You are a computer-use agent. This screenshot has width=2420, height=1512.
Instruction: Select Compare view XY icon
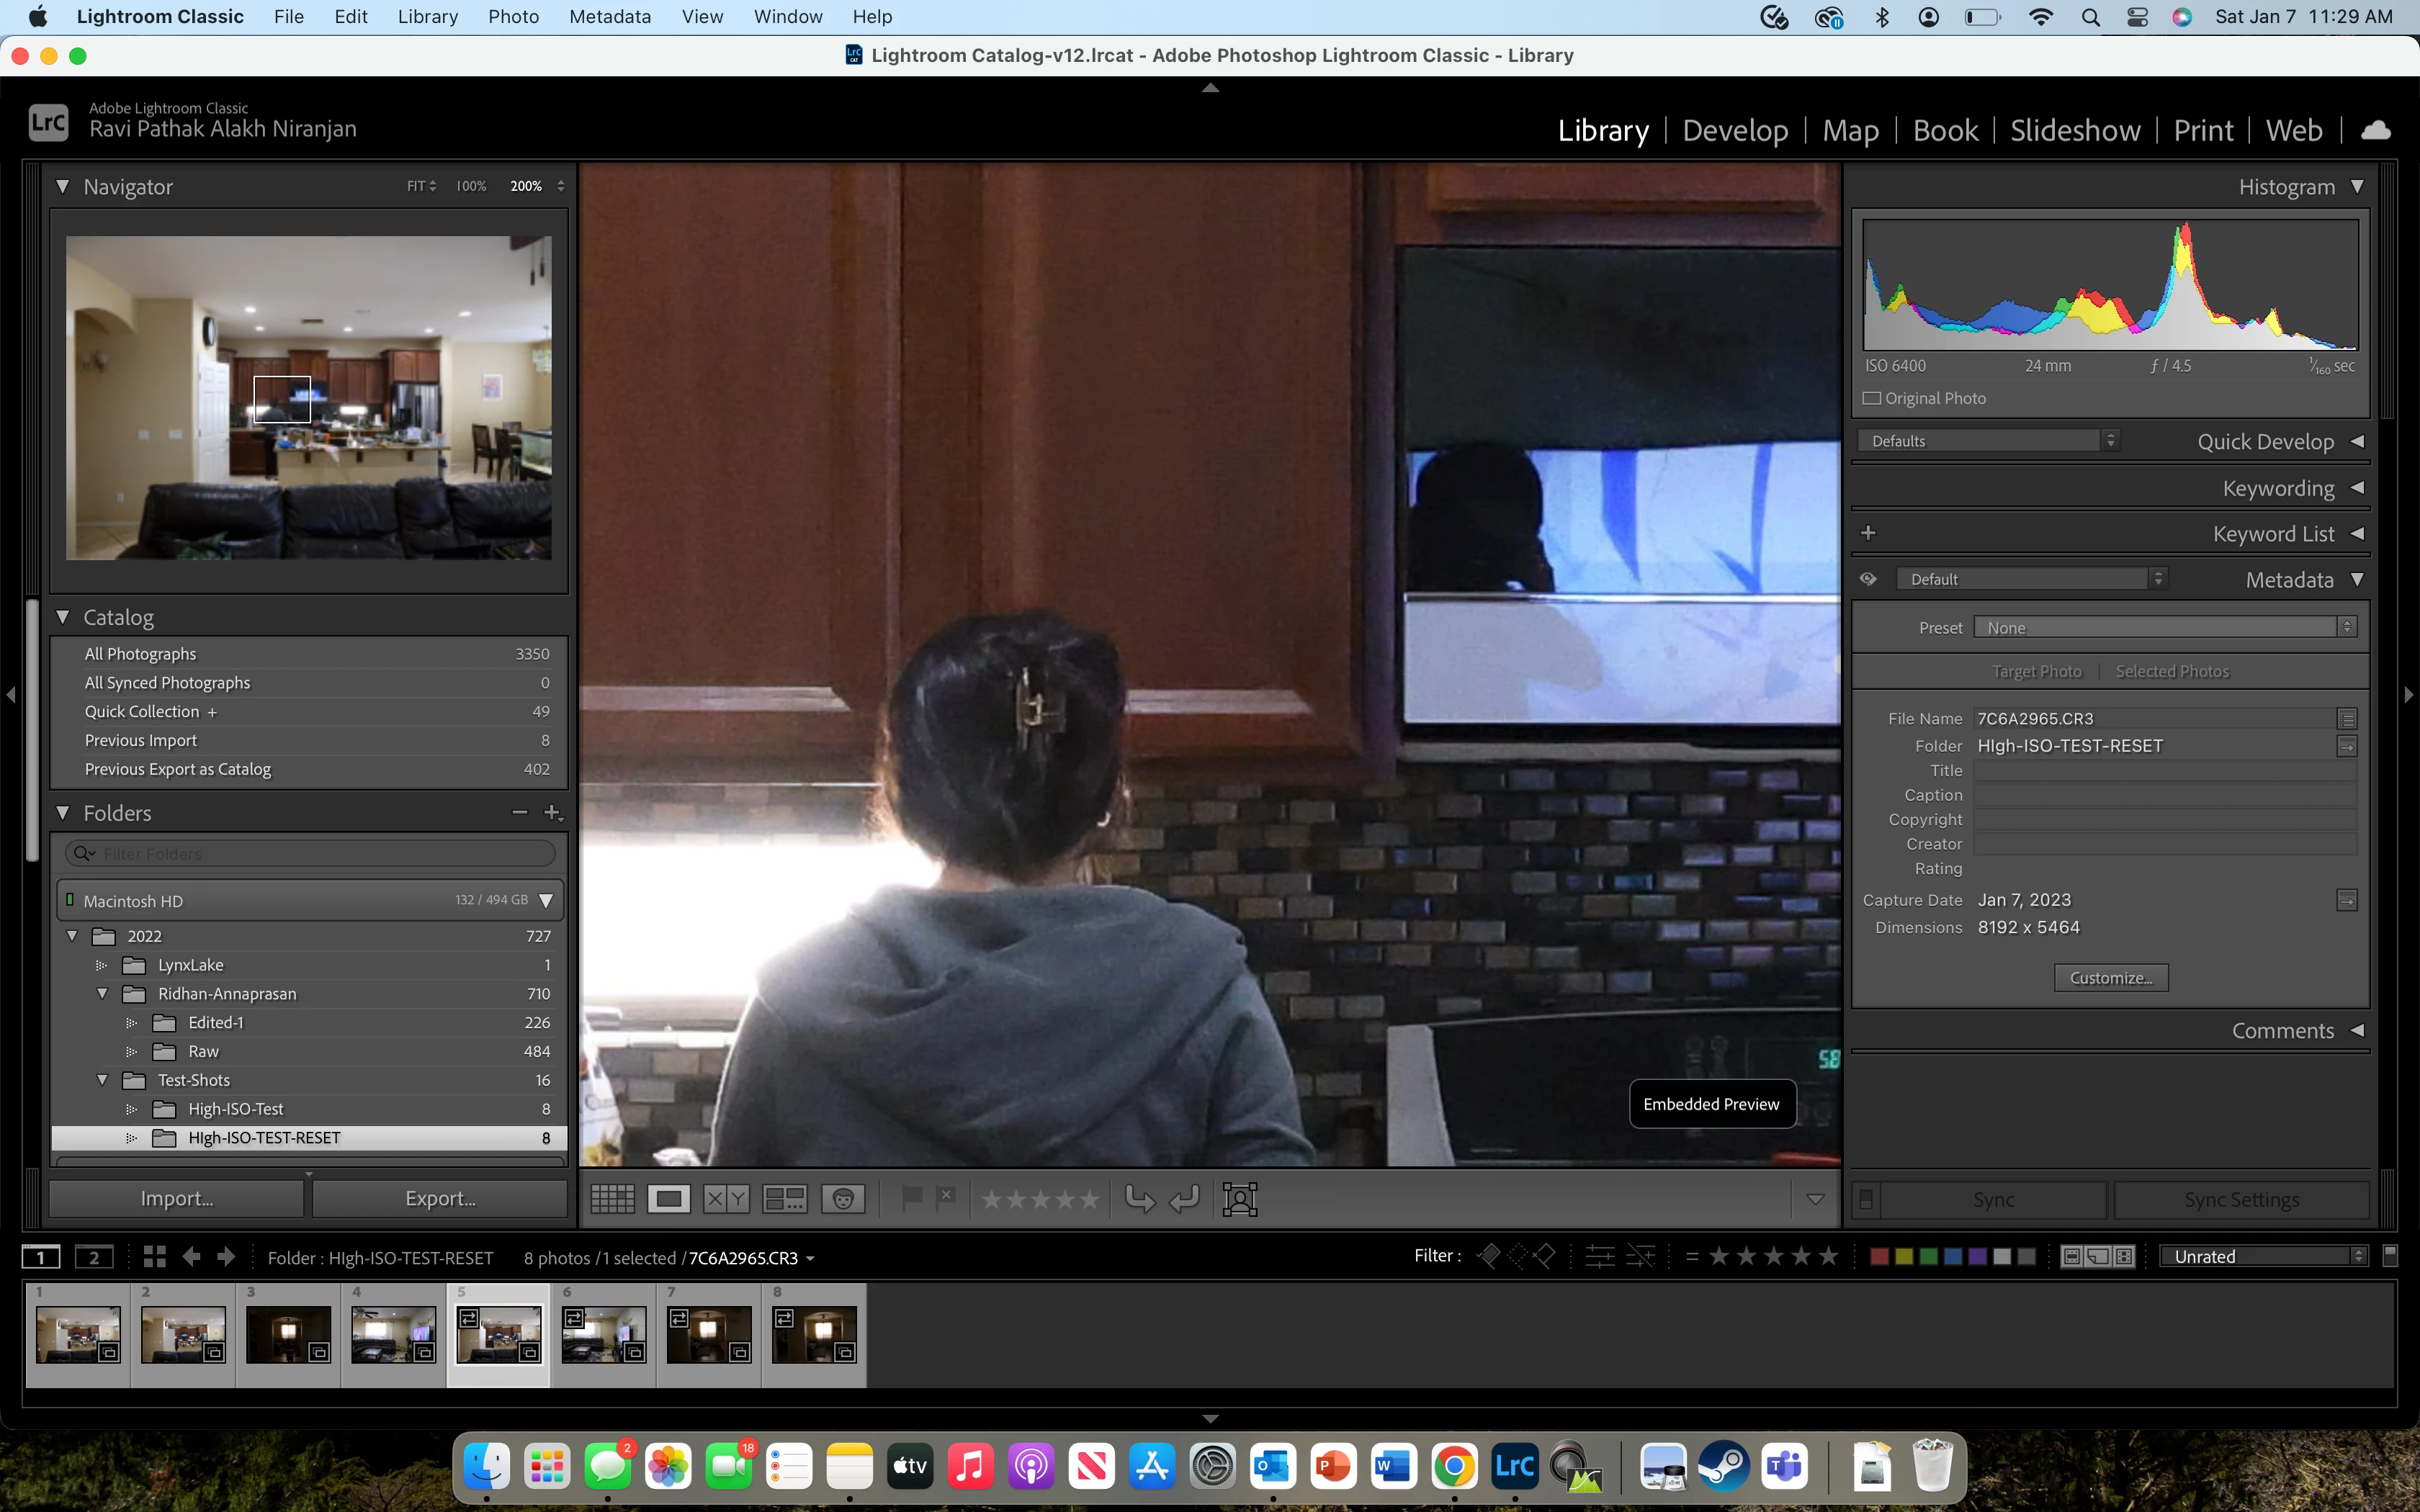(x=725, y=1199)
